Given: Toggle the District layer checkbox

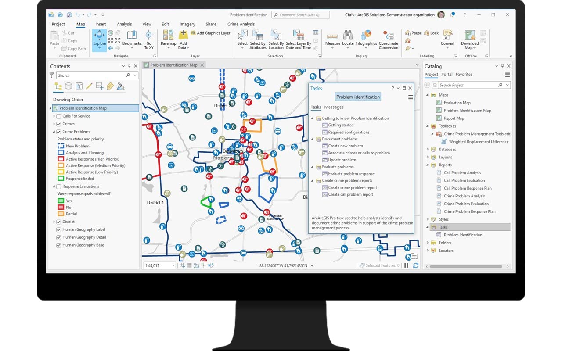Looking at the screenshot, I should [59, 222].
